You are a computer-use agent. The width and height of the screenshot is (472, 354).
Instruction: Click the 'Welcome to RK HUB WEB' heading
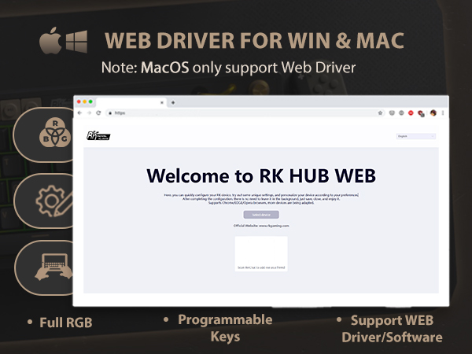pyautogui.click(x=261, y=175)
